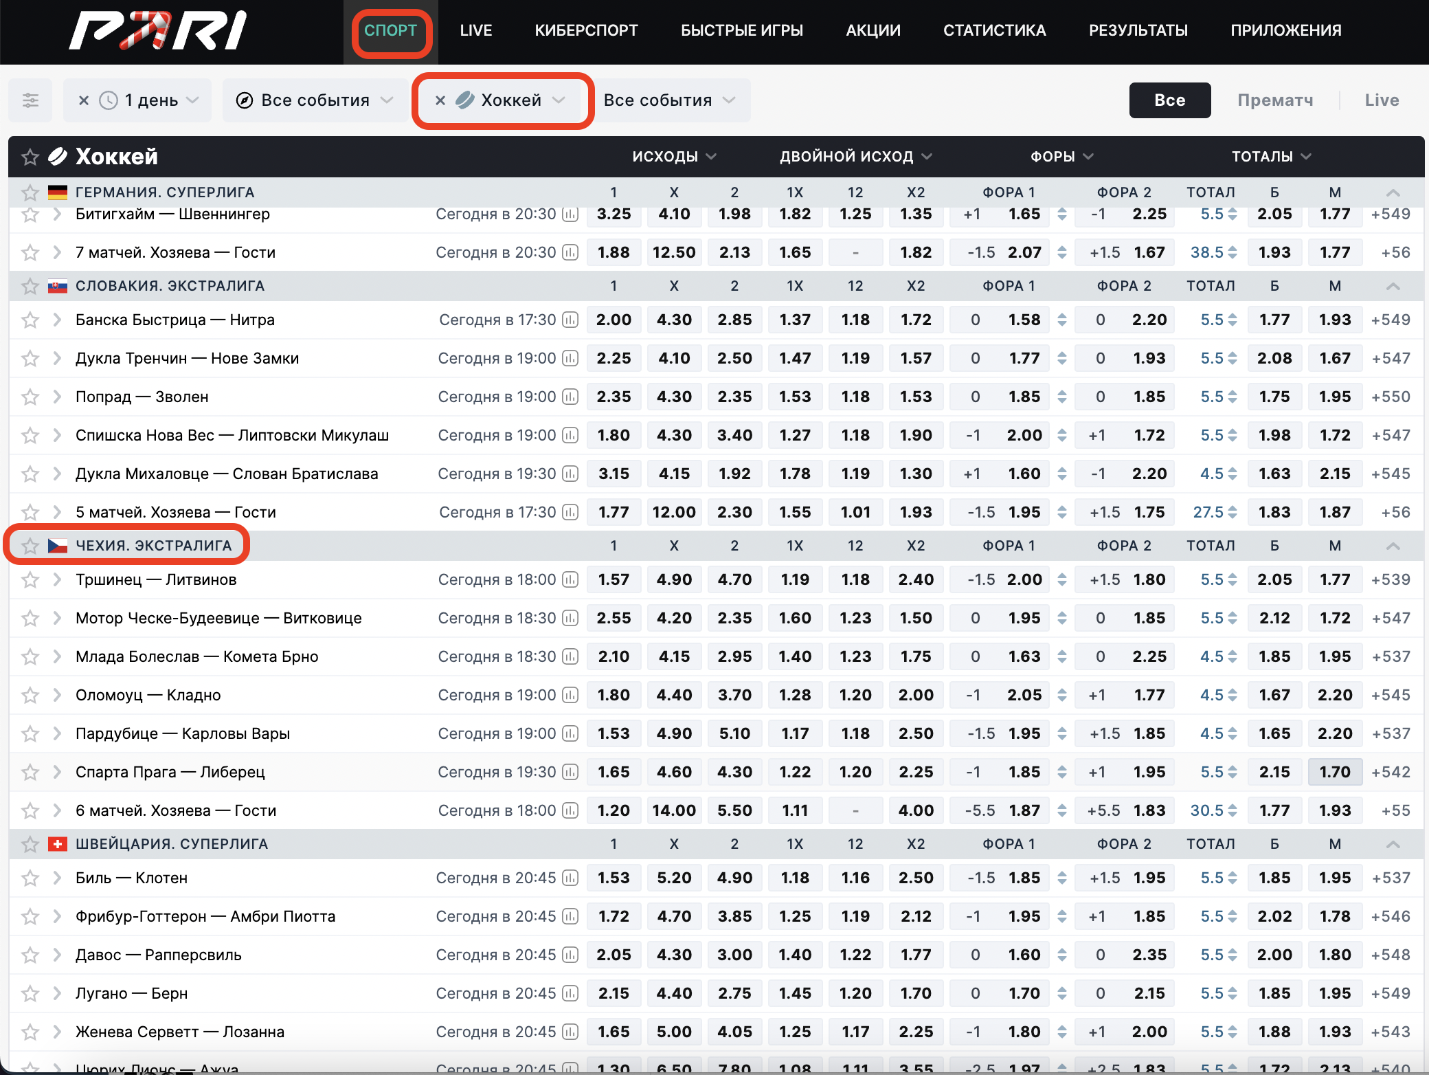Open statistics icon for Битигхайм — Швеннингер
Screen dimensions: 1429x1075
click(570, 214)
